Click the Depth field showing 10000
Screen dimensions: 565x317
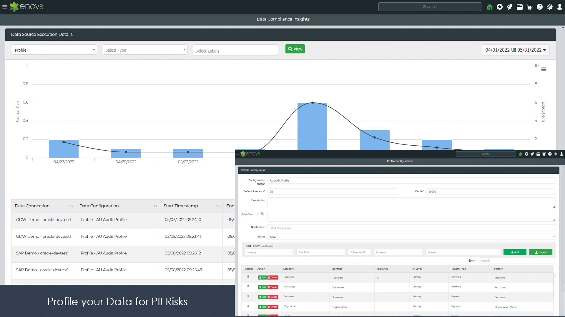(x=491, y=192)
